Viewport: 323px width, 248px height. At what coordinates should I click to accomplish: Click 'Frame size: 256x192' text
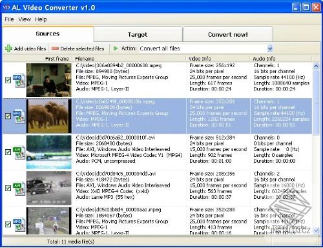tap(212, 65)
